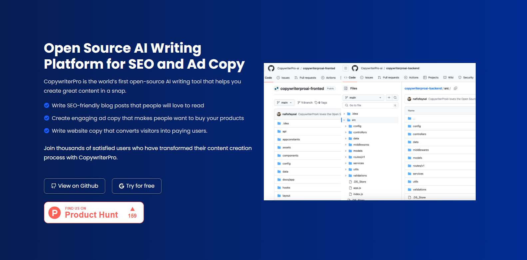The height and width of the screenshot is (260, 527).
Task: Open the Find us on Product Hunt badge
Action: 94,212
